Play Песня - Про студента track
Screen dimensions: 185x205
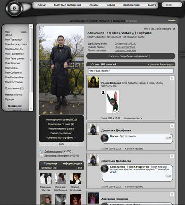105,138
